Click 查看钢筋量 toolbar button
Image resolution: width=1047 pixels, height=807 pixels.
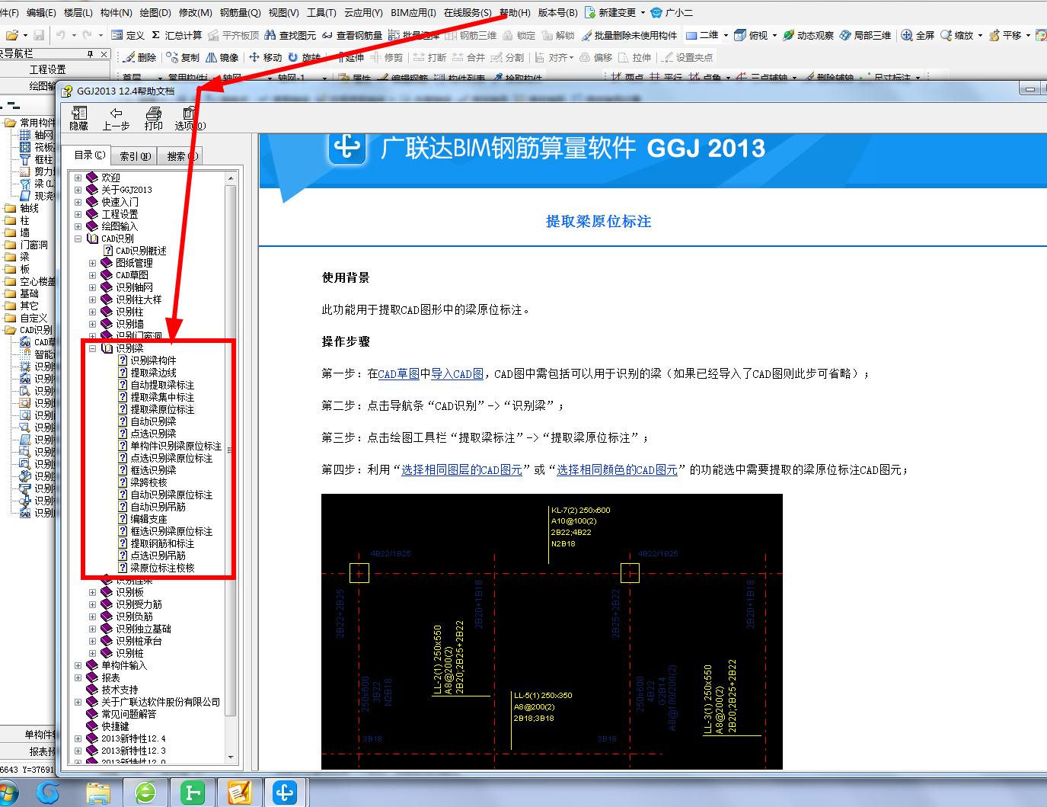coord(352,35)
